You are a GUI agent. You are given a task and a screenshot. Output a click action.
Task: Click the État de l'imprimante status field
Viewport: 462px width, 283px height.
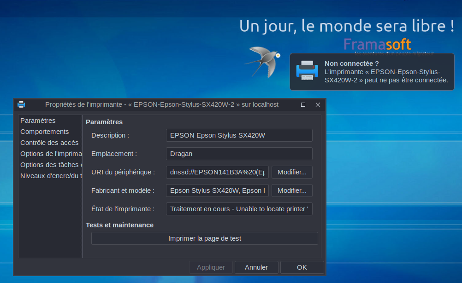pyautogui.click(x=239, y=209)
